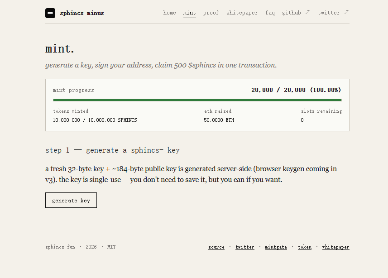The width and height of the screenshot is (388, 278).
Task: Click the 'tokens minted' label
Action: click(71, 111)
